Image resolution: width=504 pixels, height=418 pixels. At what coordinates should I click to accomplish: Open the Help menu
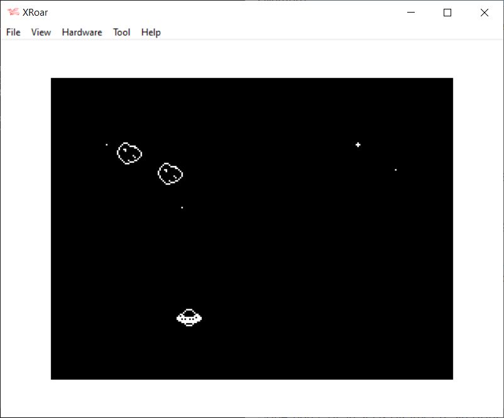151,32
